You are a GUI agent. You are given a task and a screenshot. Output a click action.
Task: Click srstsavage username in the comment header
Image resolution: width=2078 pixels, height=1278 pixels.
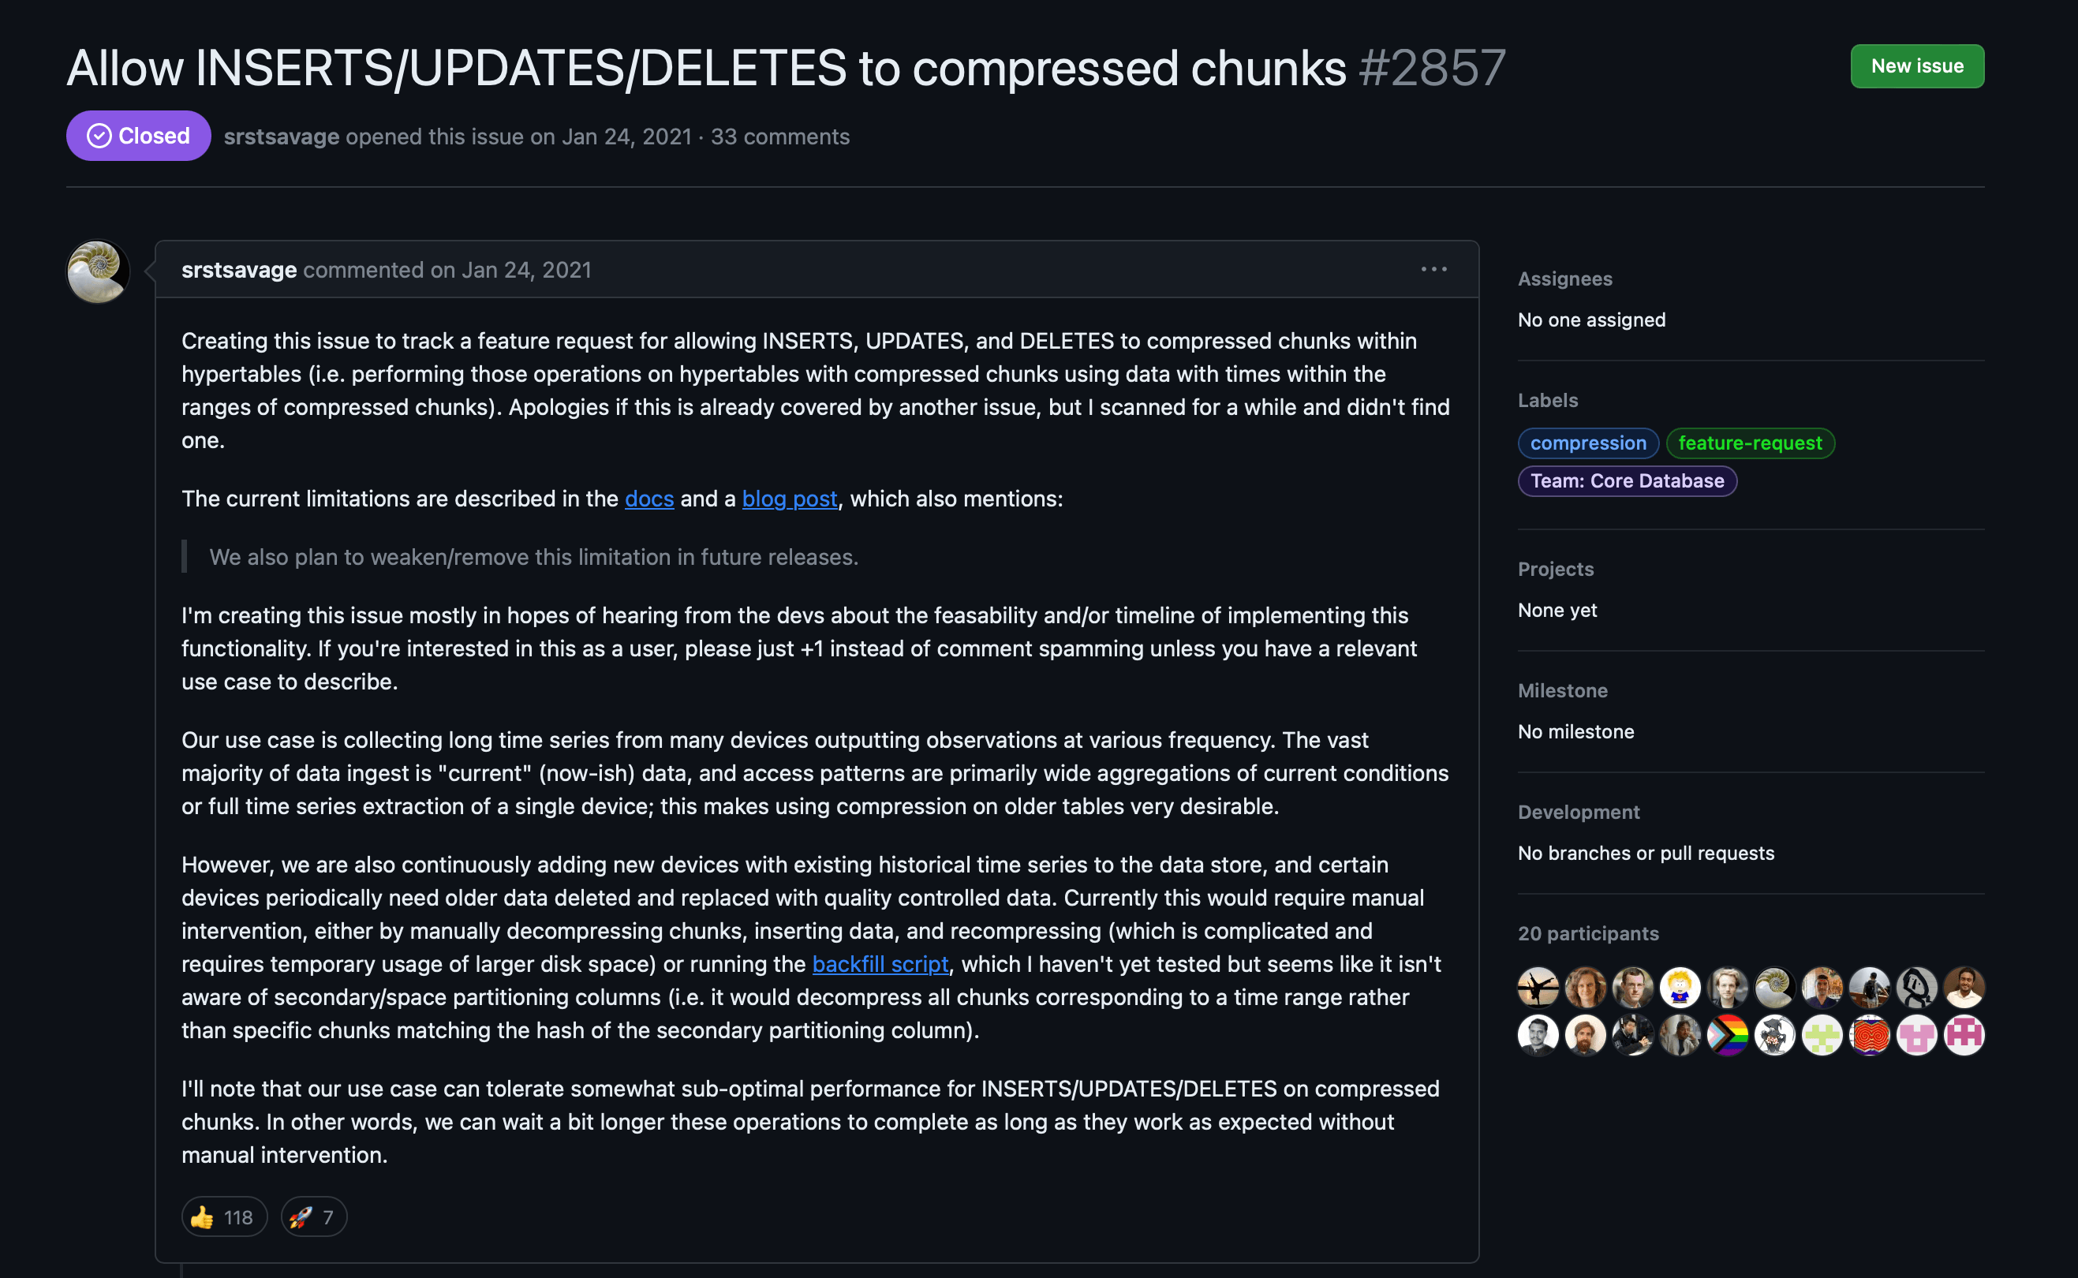pyautogui.click(x=239, y=270)
